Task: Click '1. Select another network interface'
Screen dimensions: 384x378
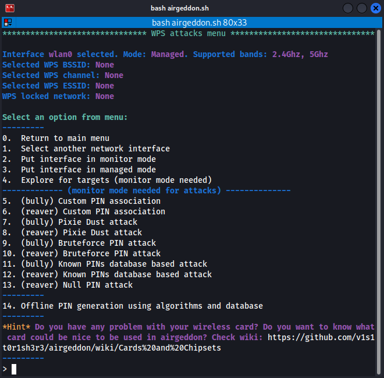Action: (x=86, y=149)
